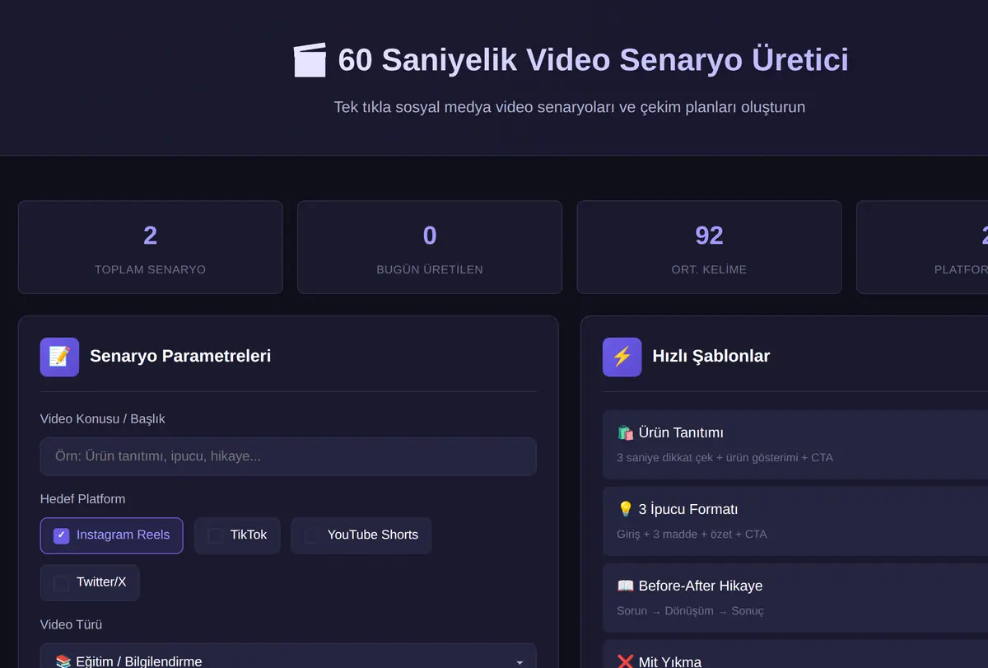Click the Toplam Senaryo stat card
The width and height of the screenshot is (988, 668).
150,247
